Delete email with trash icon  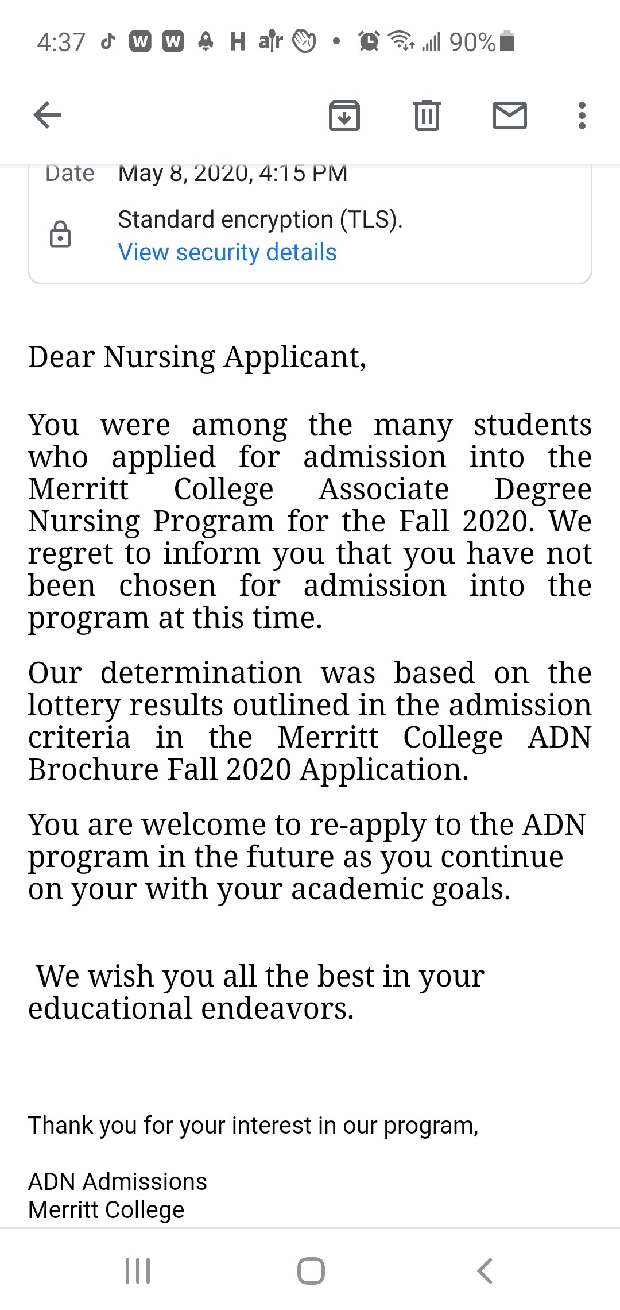(427, 115)
